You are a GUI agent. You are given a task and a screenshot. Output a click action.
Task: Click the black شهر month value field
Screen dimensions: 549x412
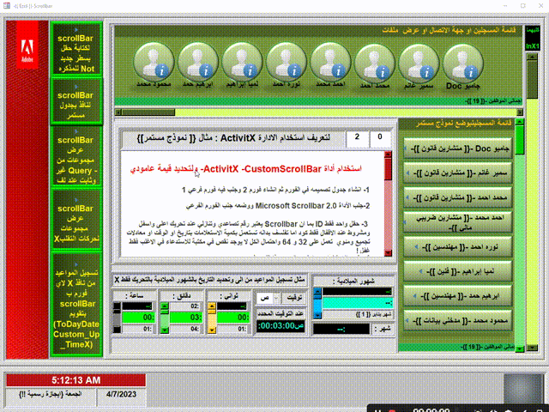341,329
